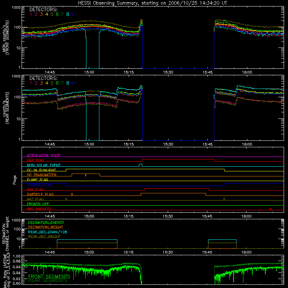Click the SAA FLAG label

(35, 189)
